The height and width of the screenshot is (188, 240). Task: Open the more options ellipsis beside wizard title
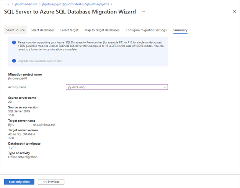pos(143,12)
